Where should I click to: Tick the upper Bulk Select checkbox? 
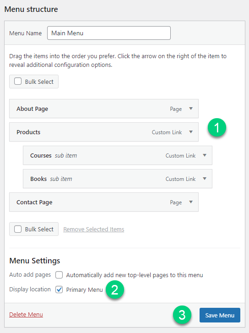click(18, 81)
